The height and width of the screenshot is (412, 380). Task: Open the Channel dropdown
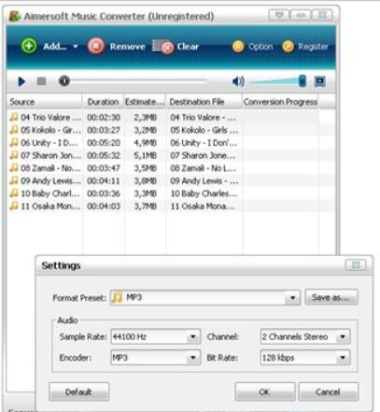pyautogui.click(x=343, y=336)
